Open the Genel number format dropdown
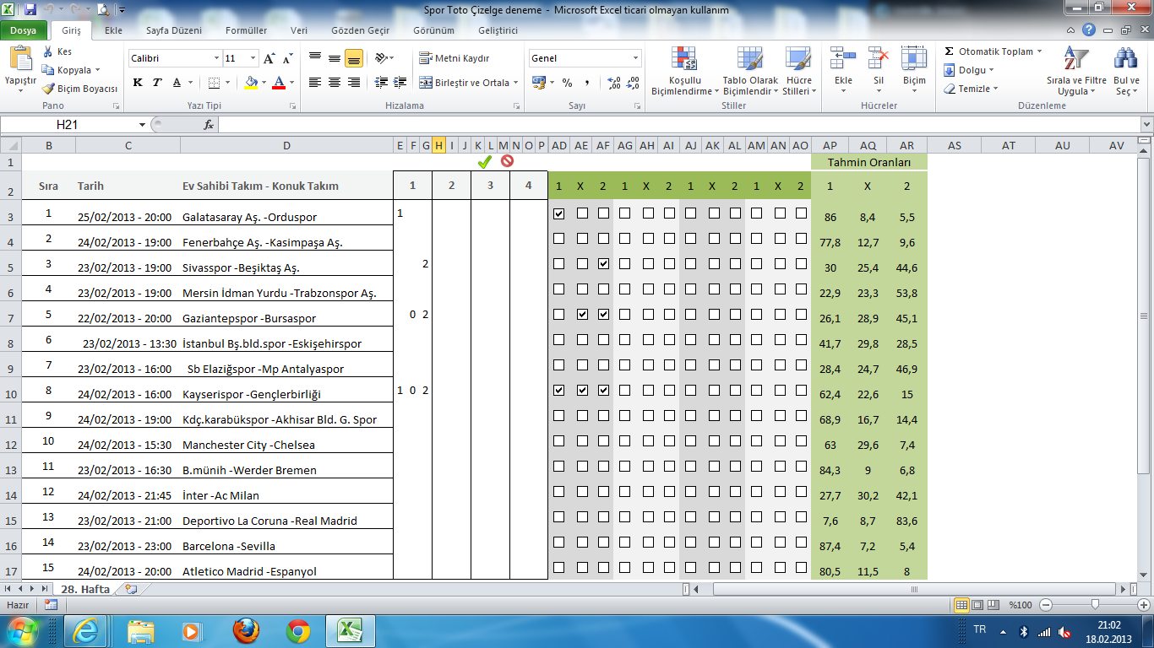The image size is (1154, 648). tap(635, 58)
